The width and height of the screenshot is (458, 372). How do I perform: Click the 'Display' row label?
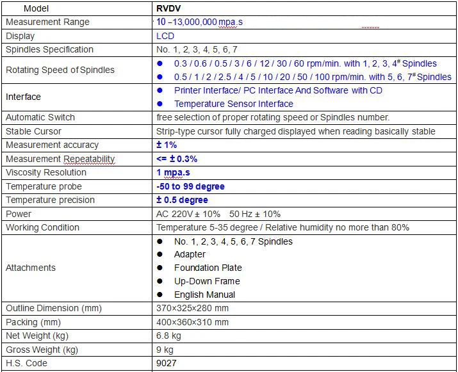(x=20, y=36)
